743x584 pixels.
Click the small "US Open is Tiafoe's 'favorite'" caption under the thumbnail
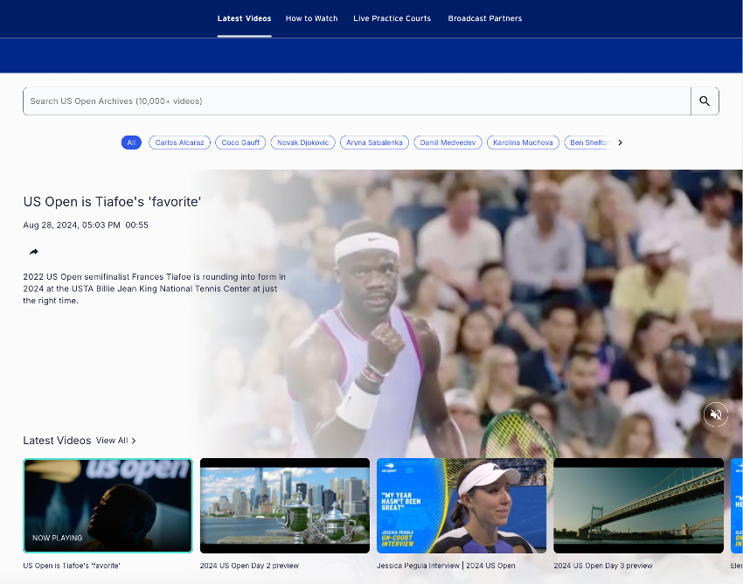(x=72, y=566)
